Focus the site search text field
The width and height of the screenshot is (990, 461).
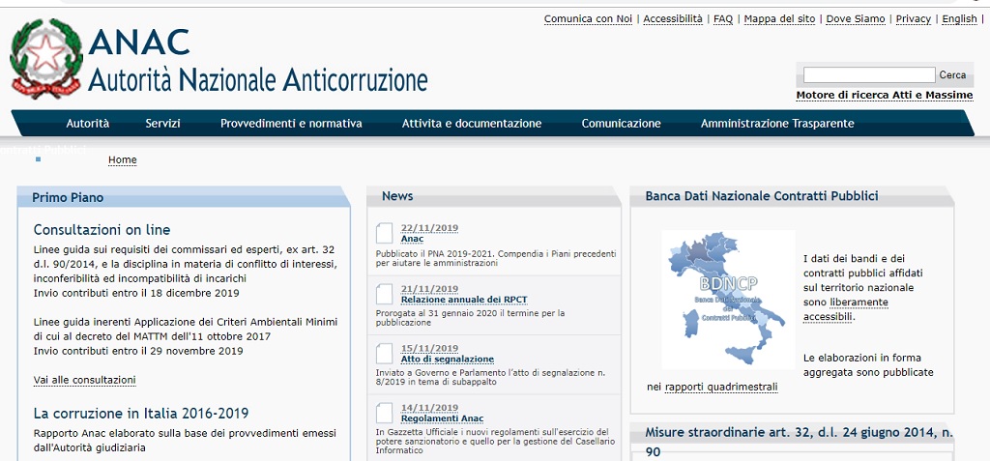(x=869, y=75)
